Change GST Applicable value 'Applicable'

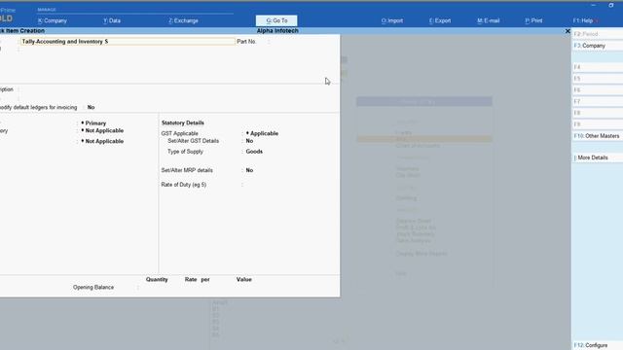pyautogui.click(x=262, y=133)
